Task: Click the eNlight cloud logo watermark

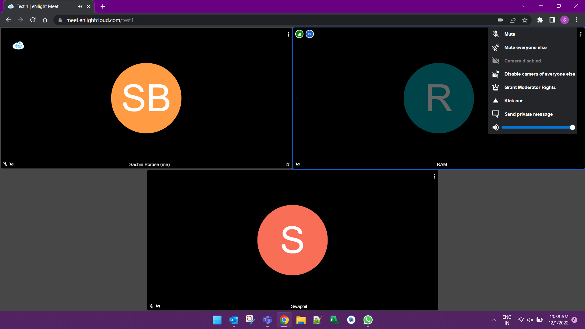Action: (18, 45)
